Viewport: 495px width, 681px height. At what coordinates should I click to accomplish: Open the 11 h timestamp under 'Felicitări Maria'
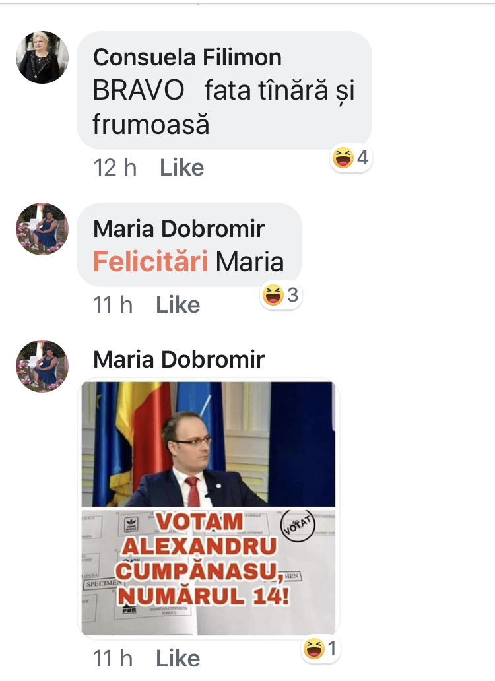coord(113,305)
